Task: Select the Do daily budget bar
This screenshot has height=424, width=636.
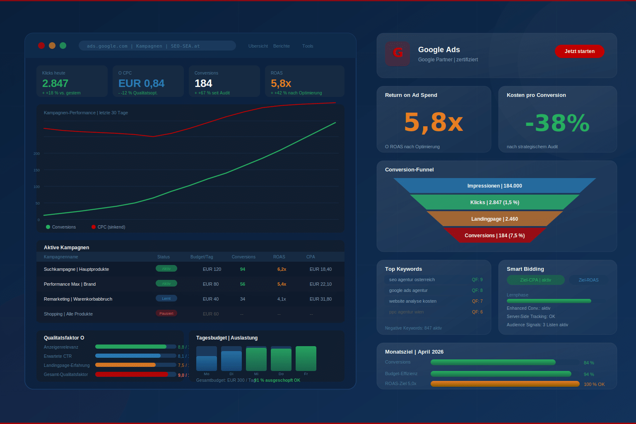Action: [x=281, y=359]
